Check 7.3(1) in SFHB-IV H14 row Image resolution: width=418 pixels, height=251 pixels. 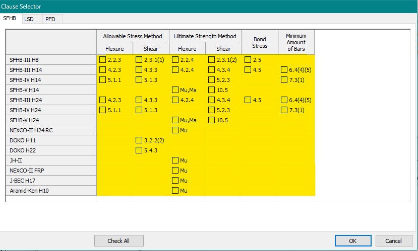coord(284,80)
